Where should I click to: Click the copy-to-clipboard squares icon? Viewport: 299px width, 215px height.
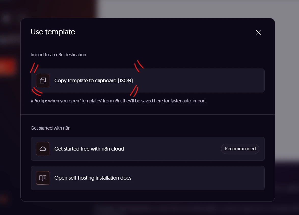point(43,80)
